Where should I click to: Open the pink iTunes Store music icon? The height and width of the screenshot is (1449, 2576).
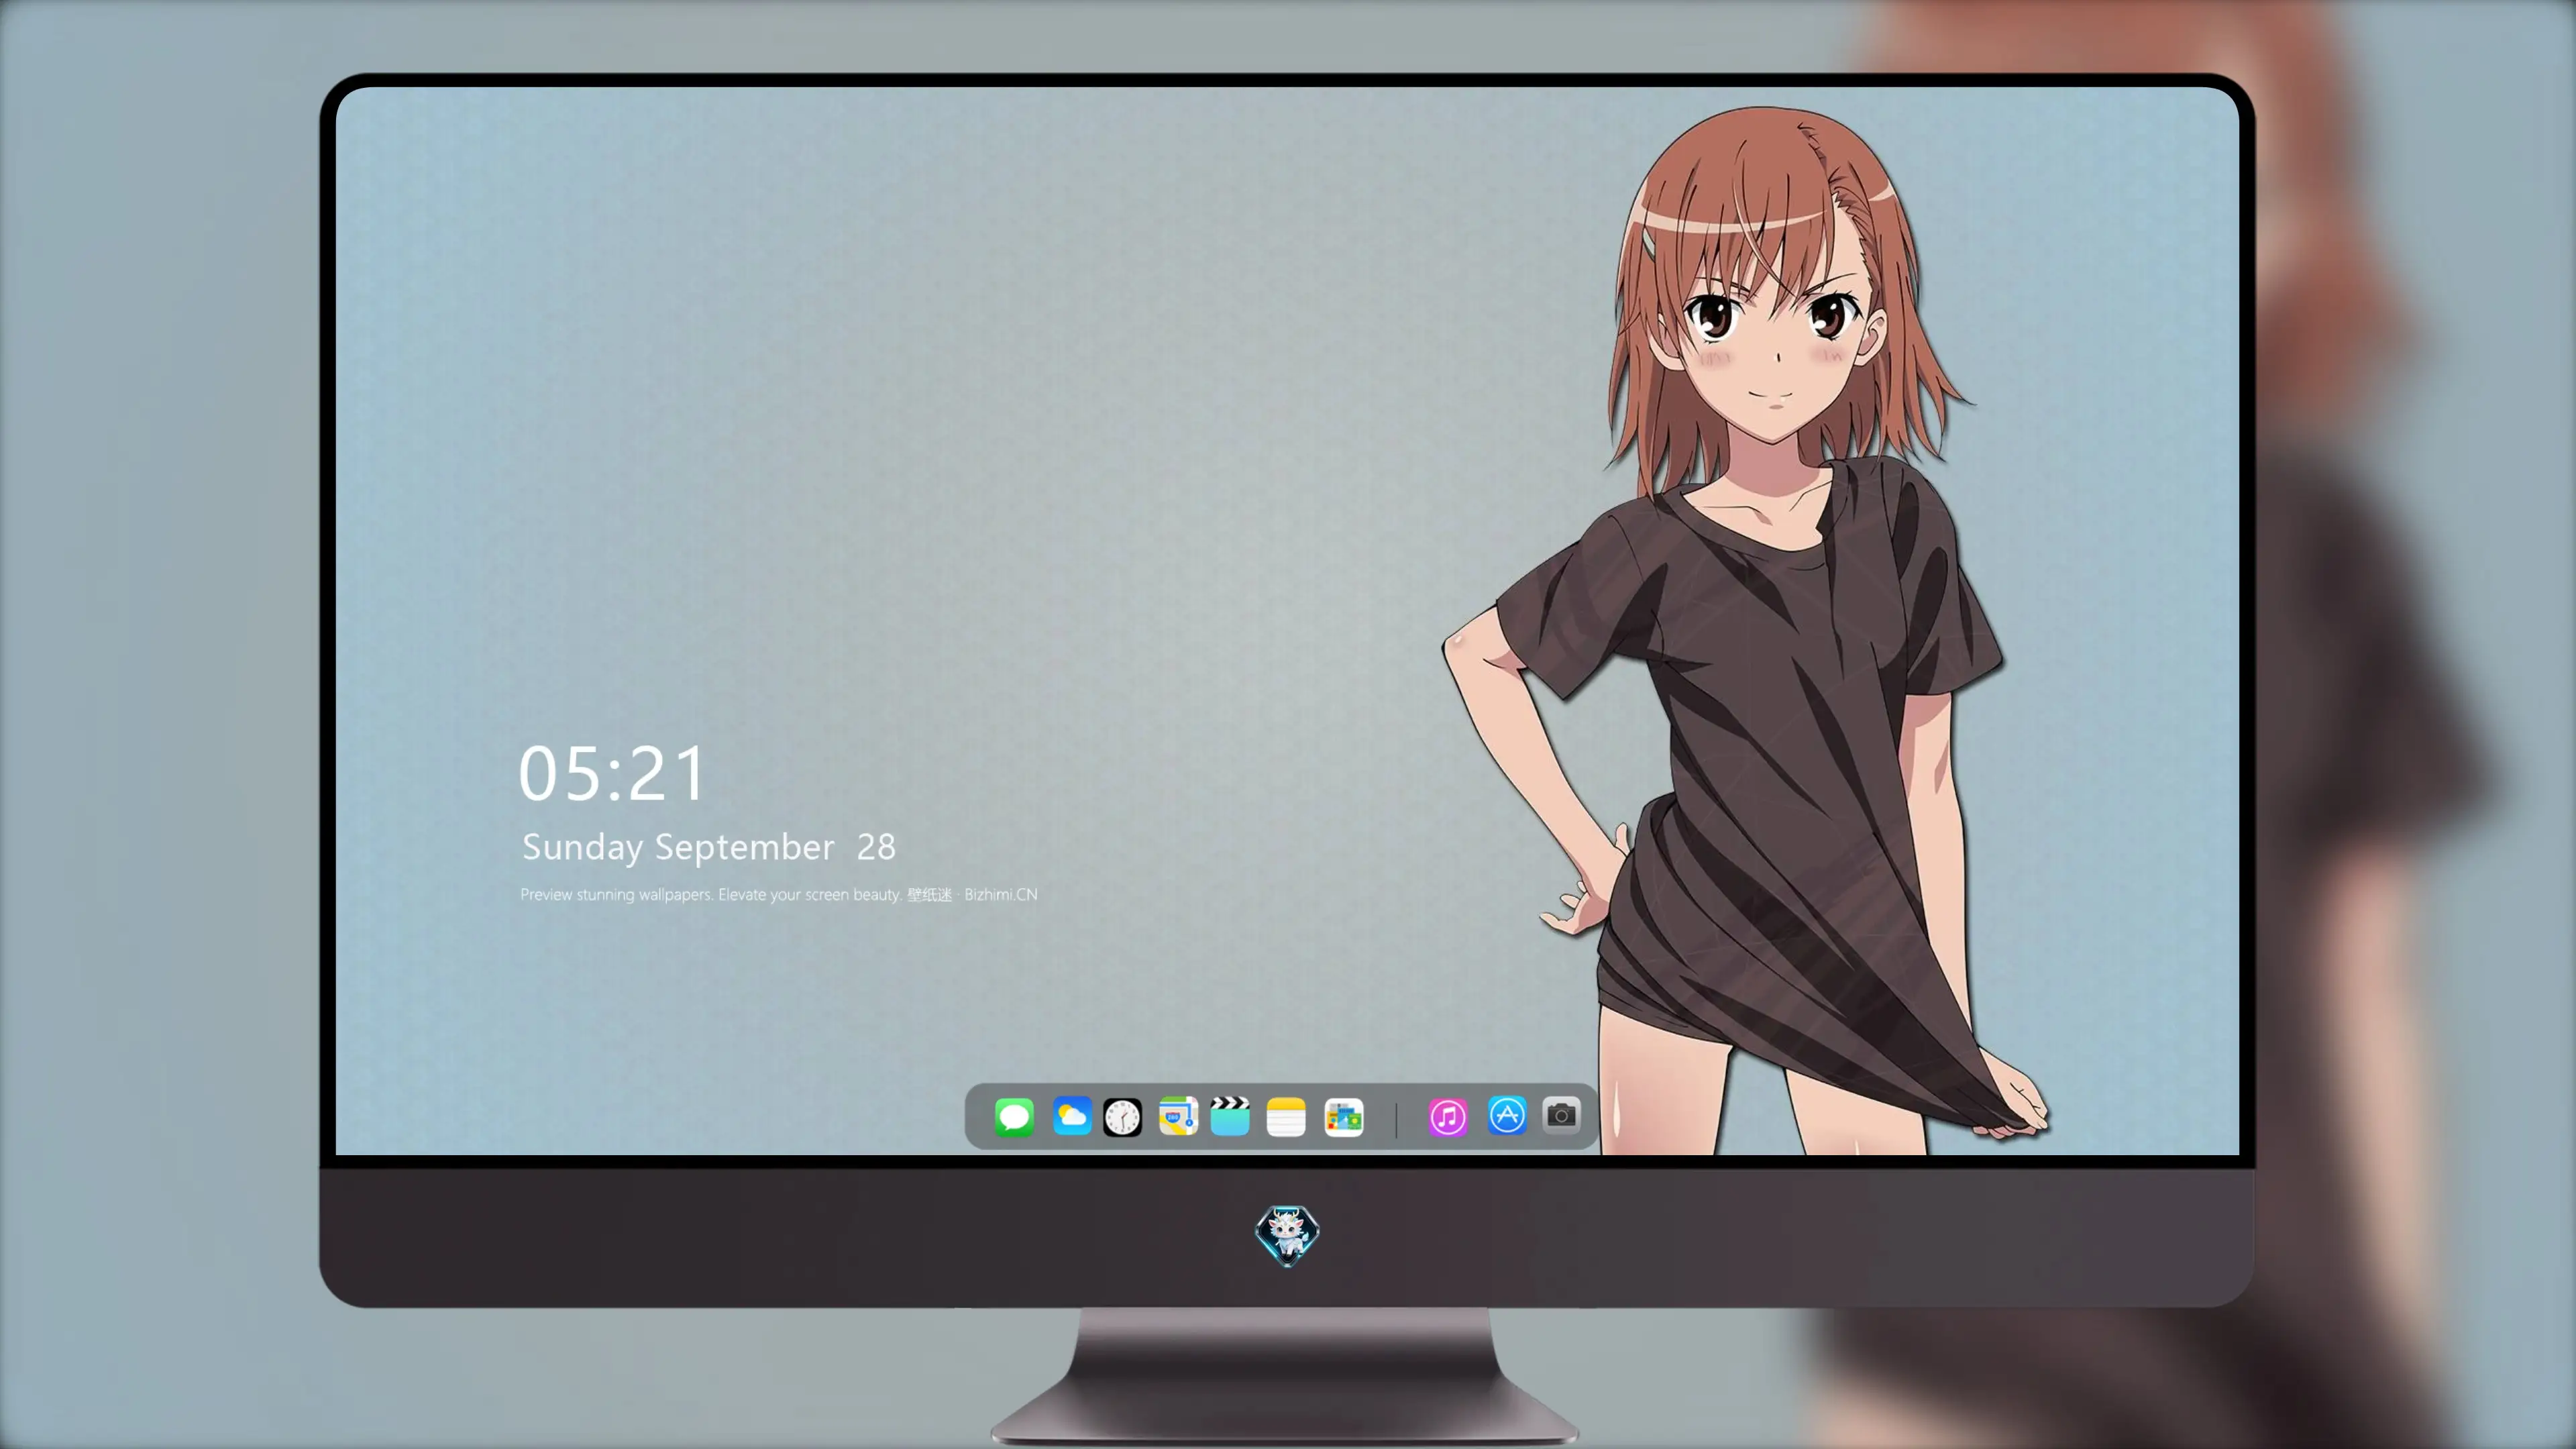pos(1447,1117)
